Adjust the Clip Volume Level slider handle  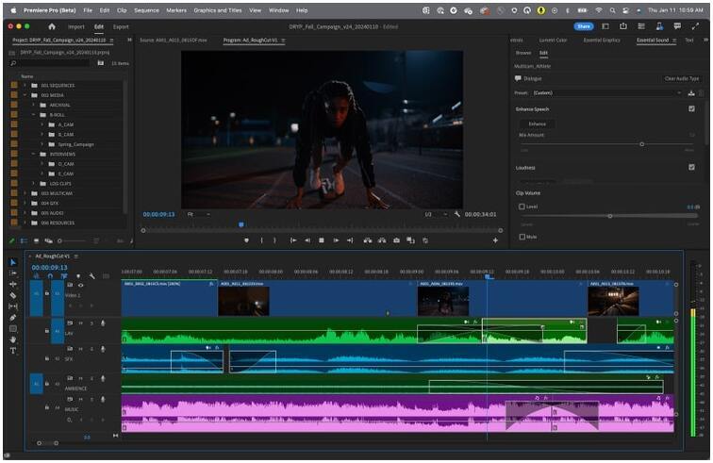pyautogui.click(x=610, y=216)
